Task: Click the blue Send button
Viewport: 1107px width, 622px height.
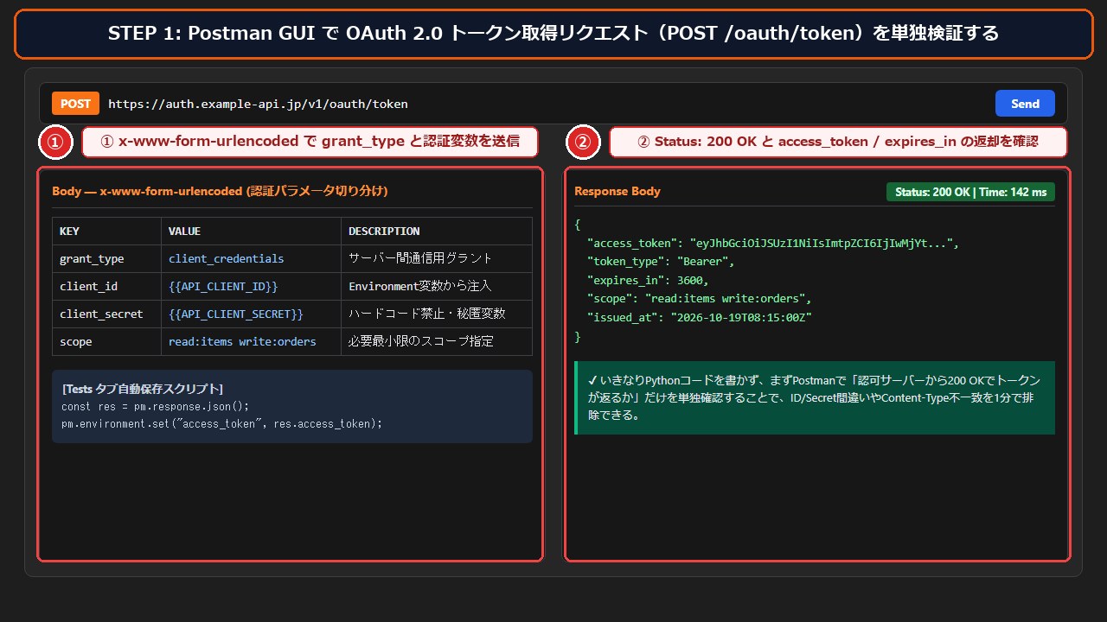Action: click(x=1025, y=103)
